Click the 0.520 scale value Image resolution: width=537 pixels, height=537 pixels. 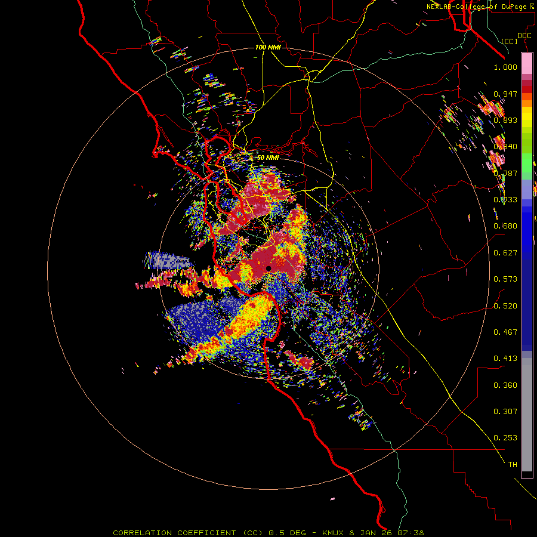click(x=505, y=306)
